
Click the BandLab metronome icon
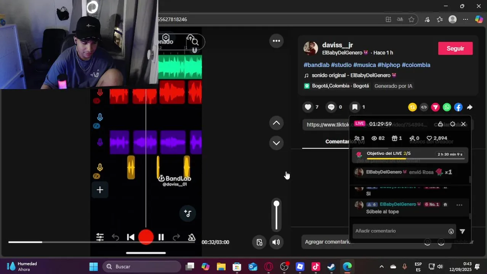pyautogui.click(x=192, y=237)
